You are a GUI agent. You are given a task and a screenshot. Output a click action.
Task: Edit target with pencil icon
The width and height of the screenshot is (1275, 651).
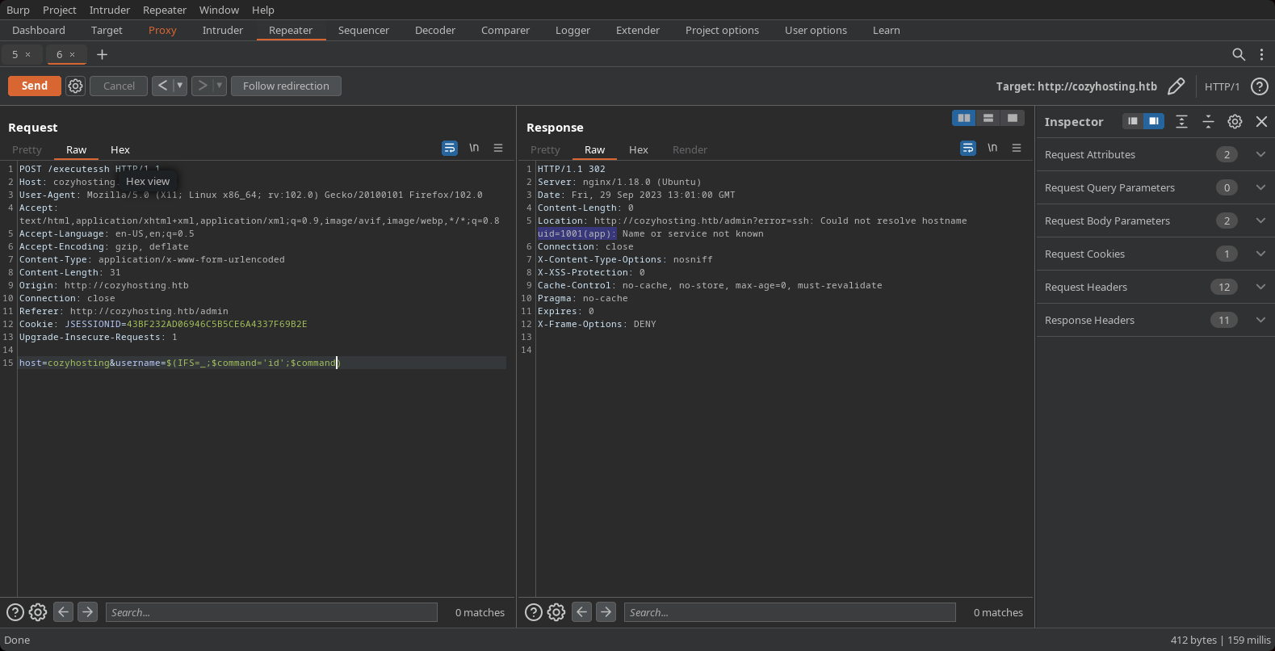click(x=1176, y=86)
